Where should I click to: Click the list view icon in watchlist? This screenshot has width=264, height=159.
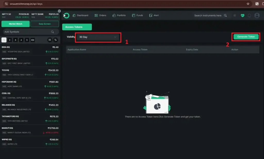click(x=50, y=40)
